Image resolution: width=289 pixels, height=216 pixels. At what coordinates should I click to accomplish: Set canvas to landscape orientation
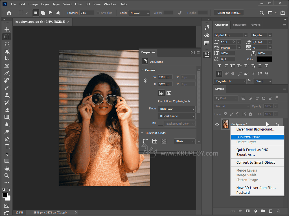169,93
